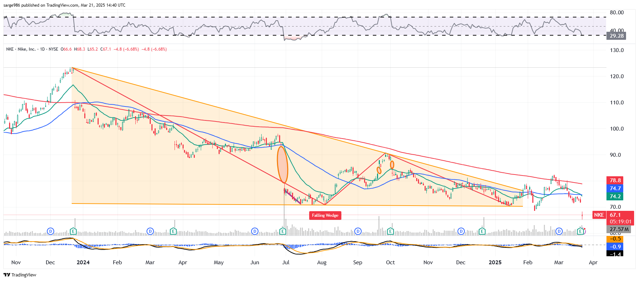Click the dividend marker at December 2024

tap(461, 231)
